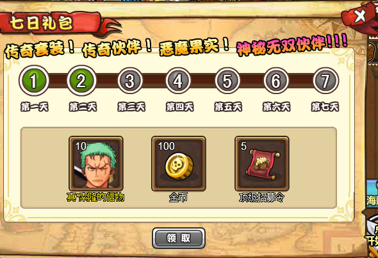Close the seven-day gift pack dialog
Screen dimensions: 378x258
coord(360,17)
